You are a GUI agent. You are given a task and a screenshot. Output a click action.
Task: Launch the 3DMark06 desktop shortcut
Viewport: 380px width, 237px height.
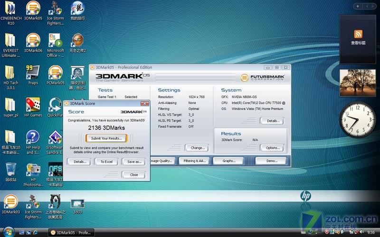coord(33,41)
